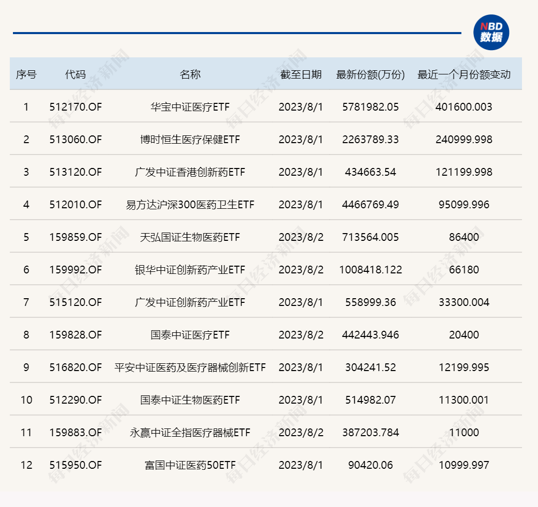
Task: Click change value 95099.996
Action: click(464, 205)
